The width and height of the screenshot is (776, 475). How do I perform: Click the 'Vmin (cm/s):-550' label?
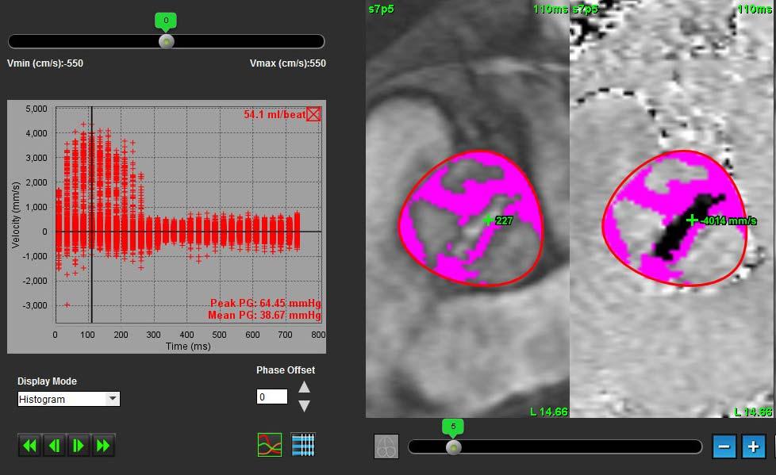click(45, 63)
